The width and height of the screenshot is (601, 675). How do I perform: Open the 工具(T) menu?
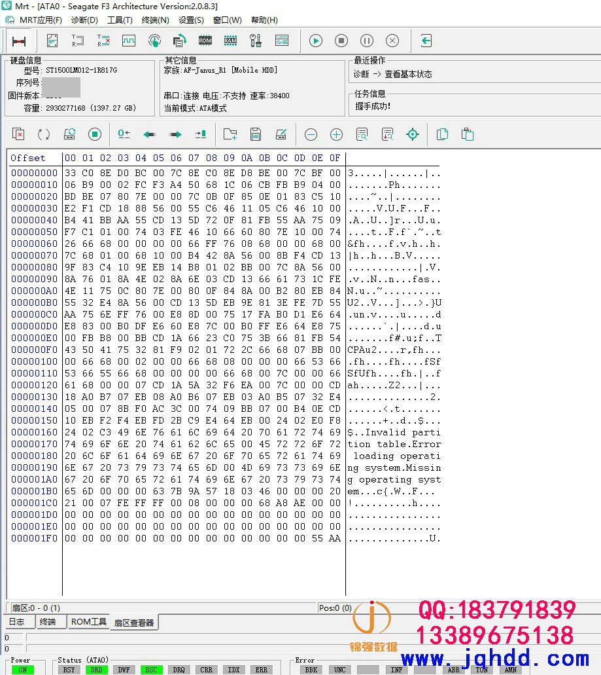120,20
